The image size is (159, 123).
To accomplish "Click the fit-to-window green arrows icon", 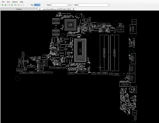I will (x=12, y=5).
